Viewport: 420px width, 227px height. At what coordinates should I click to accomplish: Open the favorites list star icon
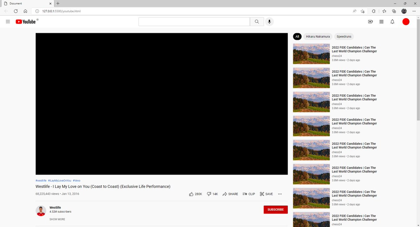(x=384, y=11)
